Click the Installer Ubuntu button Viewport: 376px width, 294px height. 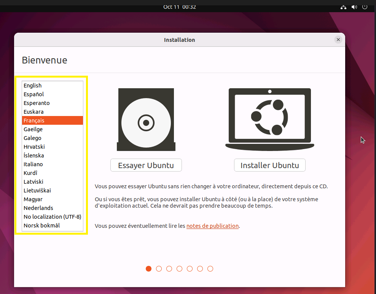(x=269, y=165)
